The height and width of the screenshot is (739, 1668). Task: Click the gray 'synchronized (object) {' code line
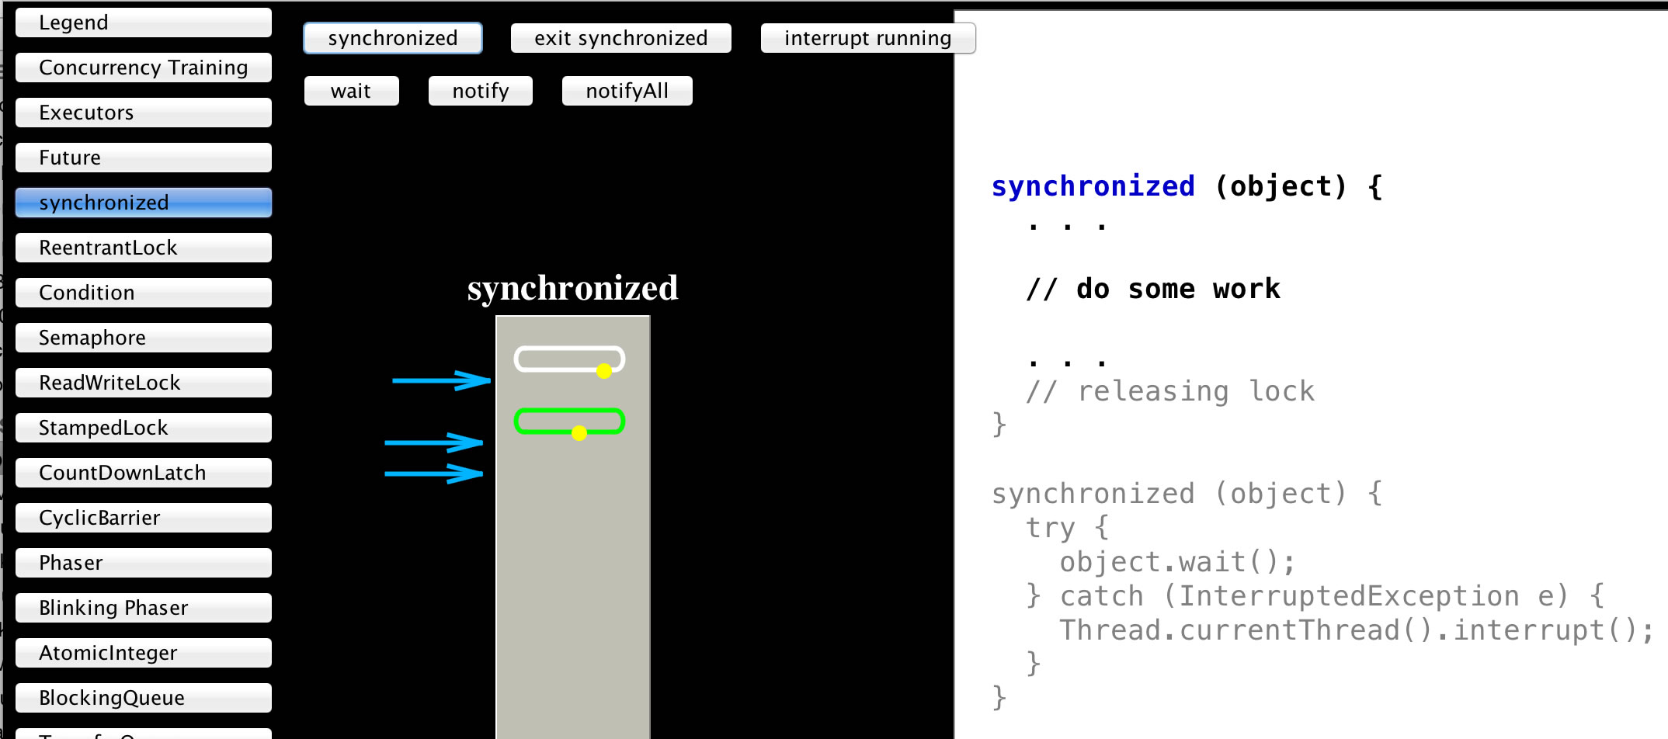click(x=1187, y=494)
